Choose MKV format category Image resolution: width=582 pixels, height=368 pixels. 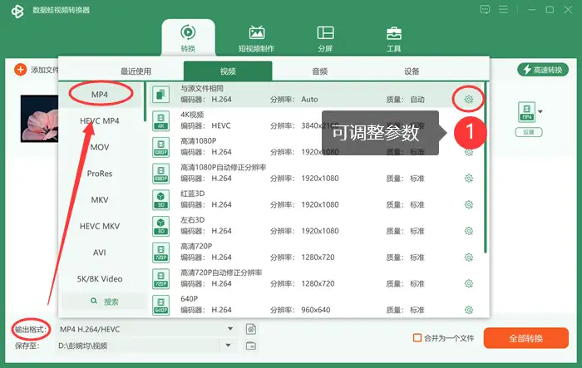100,200
